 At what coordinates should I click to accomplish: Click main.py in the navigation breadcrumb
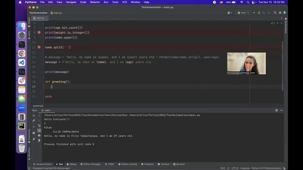coord(56,13)
